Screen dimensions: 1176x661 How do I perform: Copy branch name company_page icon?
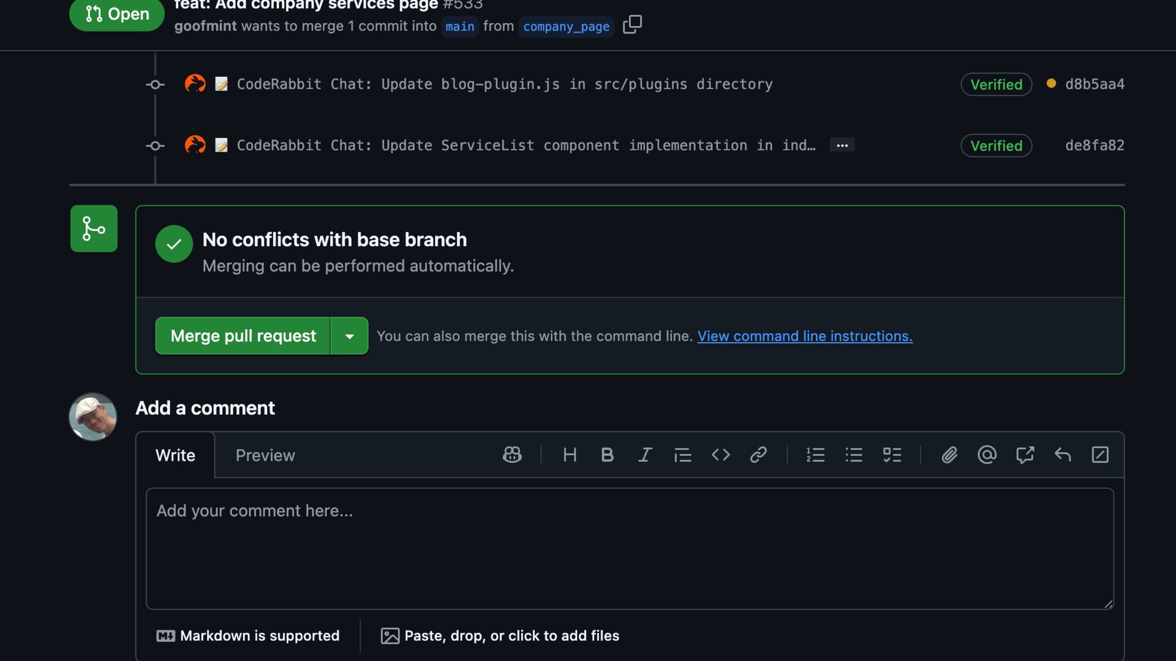(x=632, y=25)
